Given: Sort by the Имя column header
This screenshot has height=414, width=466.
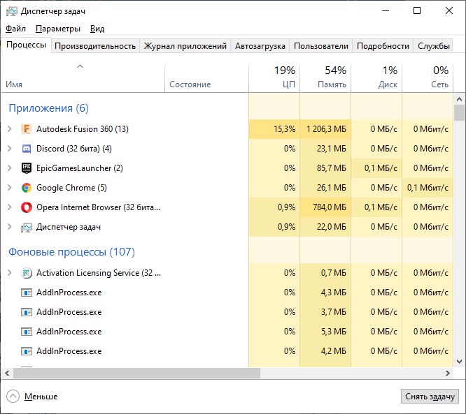Looking at the screenshot, I should coord(83,77).
